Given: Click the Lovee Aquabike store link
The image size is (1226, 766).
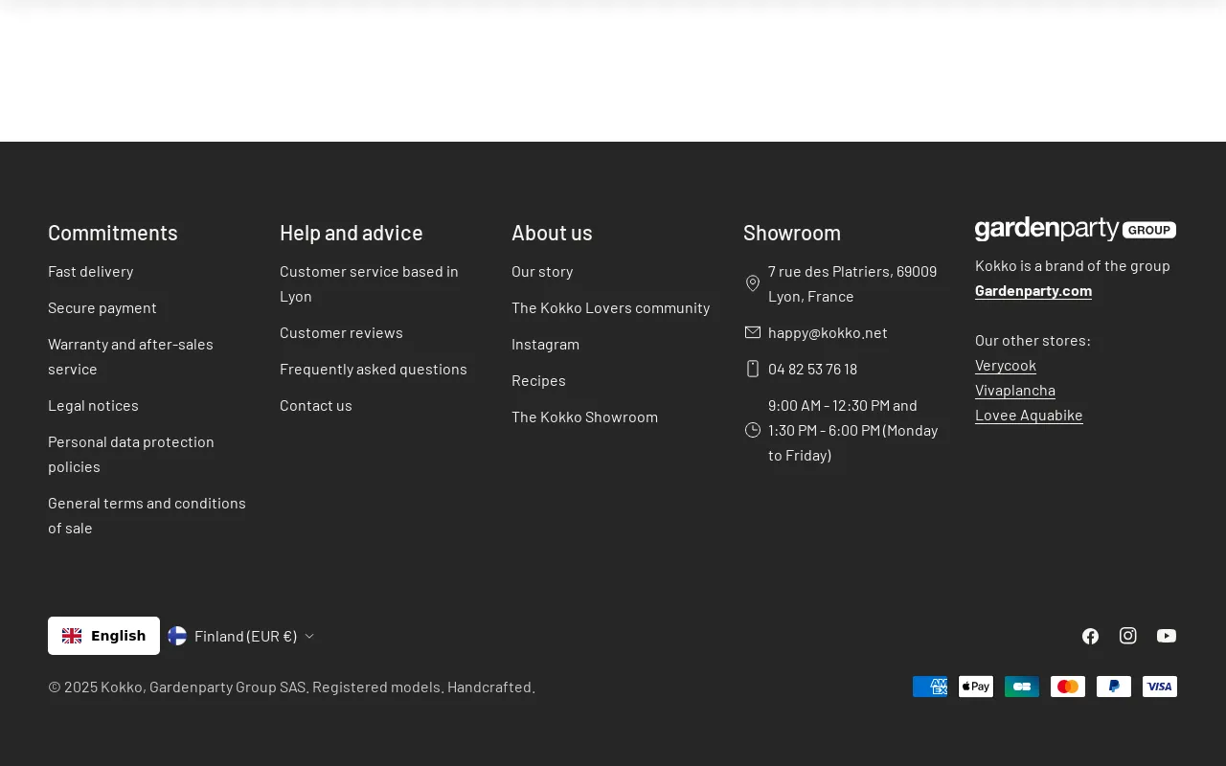Looking at the screenshot, I should point(1029,415).
